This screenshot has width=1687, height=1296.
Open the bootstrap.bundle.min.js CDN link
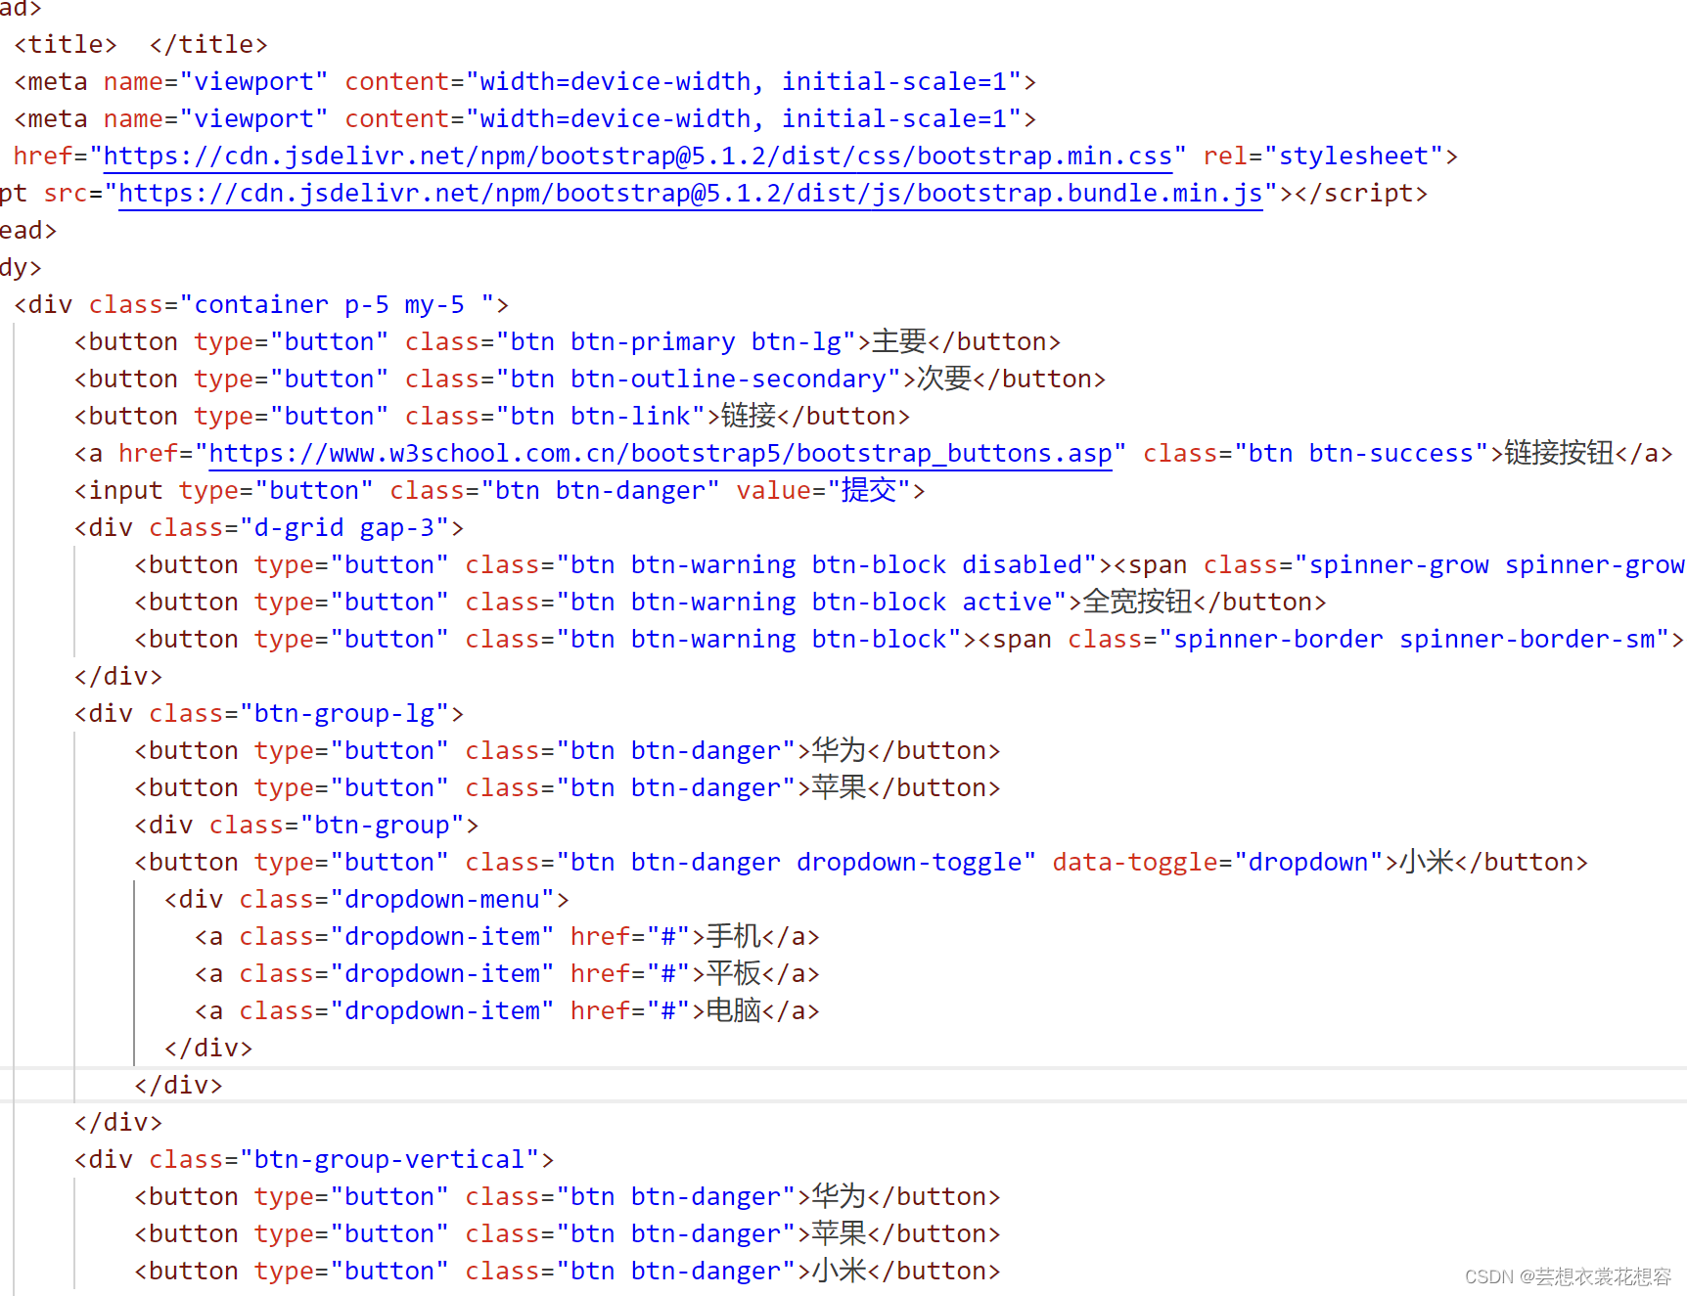click(691, 194)
